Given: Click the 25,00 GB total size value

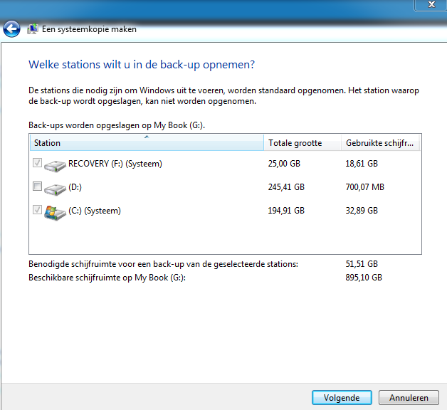Looking at the screenshot, I should [x=284, y=164].
